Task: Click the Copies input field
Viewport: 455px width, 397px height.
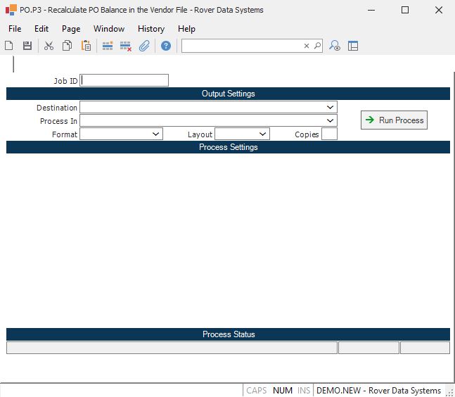Action: [329, 134]
